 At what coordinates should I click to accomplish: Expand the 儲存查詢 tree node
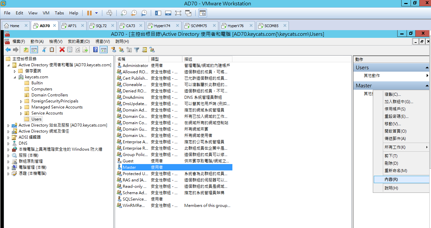(x=15, y=71)
